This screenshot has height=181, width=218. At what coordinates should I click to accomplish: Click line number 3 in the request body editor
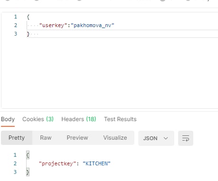click(16, 34)
